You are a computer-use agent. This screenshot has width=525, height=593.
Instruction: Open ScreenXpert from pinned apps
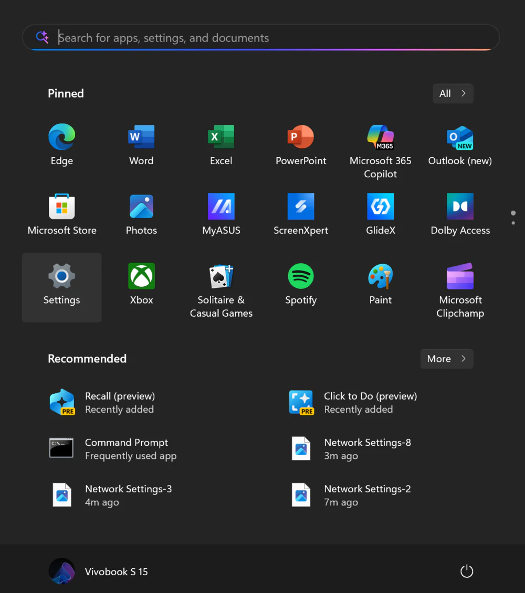coord(301,214)
